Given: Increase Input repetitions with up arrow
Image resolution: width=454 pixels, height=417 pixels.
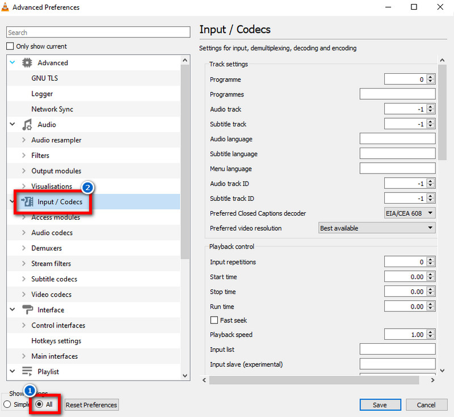Looking at the screenshot, I should coord(431,259).
